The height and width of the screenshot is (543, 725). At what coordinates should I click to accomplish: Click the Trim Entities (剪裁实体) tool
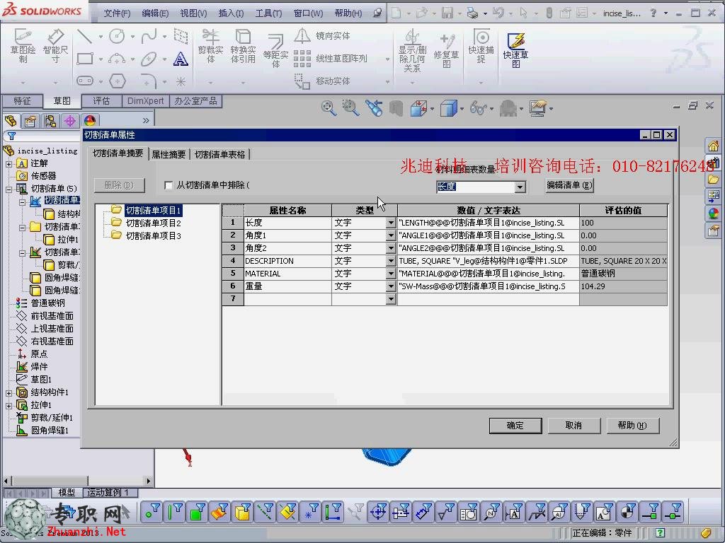point(210,46)
